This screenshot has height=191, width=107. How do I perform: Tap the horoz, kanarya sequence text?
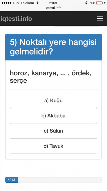coord(51,77)
